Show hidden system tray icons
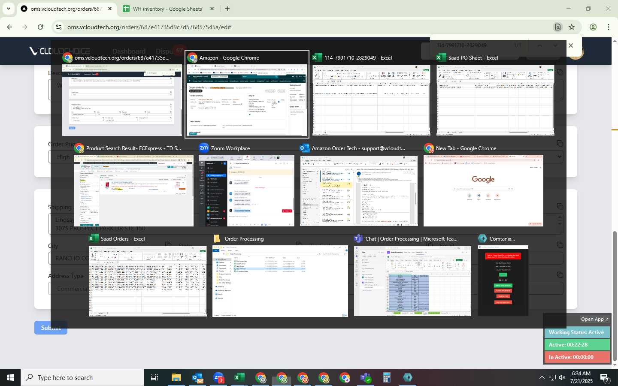 click(542, 377)
